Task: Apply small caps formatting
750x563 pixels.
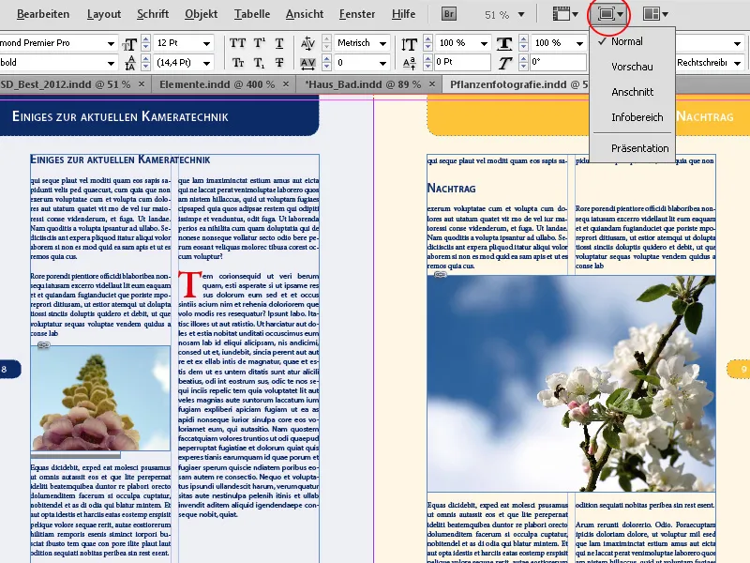Action: pos(238,62)
